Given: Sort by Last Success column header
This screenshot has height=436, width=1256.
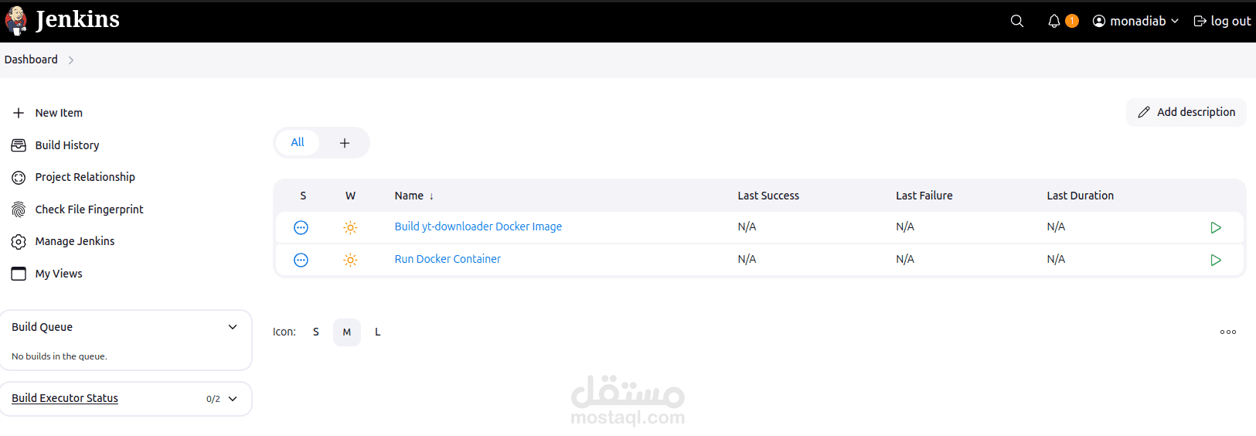Looking at the screenshot, I should coord(768,196).
